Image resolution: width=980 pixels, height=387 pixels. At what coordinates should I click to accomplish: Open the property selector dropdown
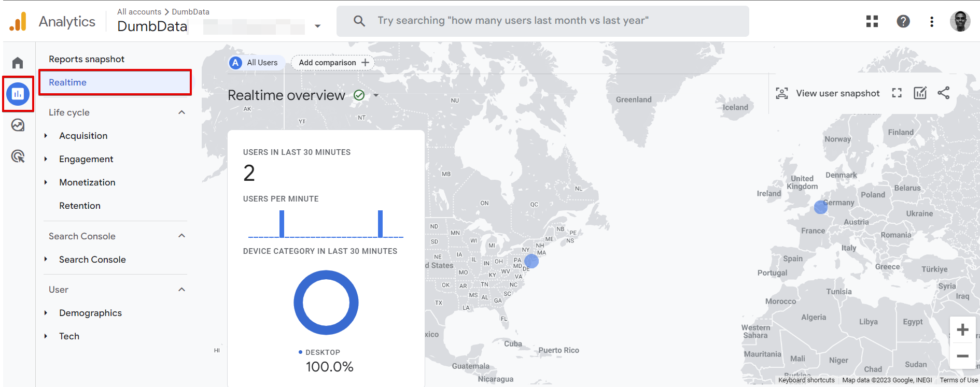coord(317,25)
